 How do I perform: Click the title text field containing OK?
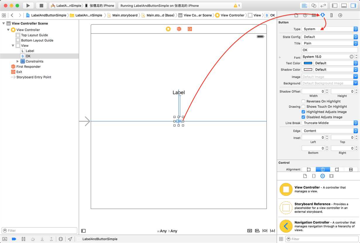330,50
